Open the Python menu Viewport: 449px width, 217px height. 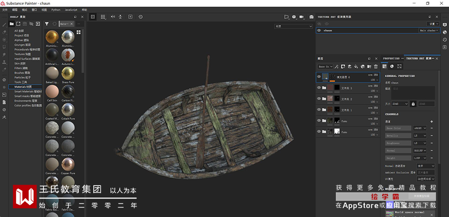click(56, 9)
